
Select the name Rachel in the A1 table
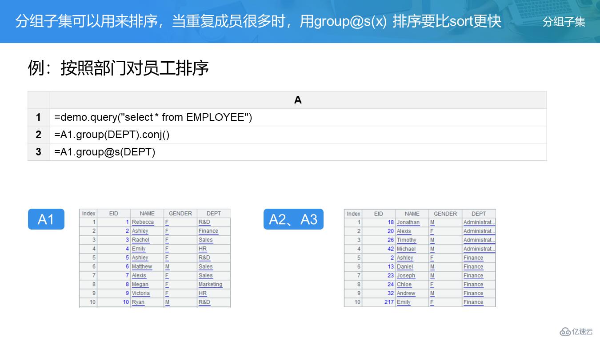(x=140, y=240)
